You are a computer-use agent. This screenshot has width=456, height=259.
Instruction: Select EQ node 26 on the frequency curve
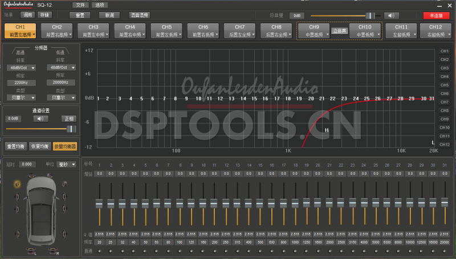[x=378, y=98]
